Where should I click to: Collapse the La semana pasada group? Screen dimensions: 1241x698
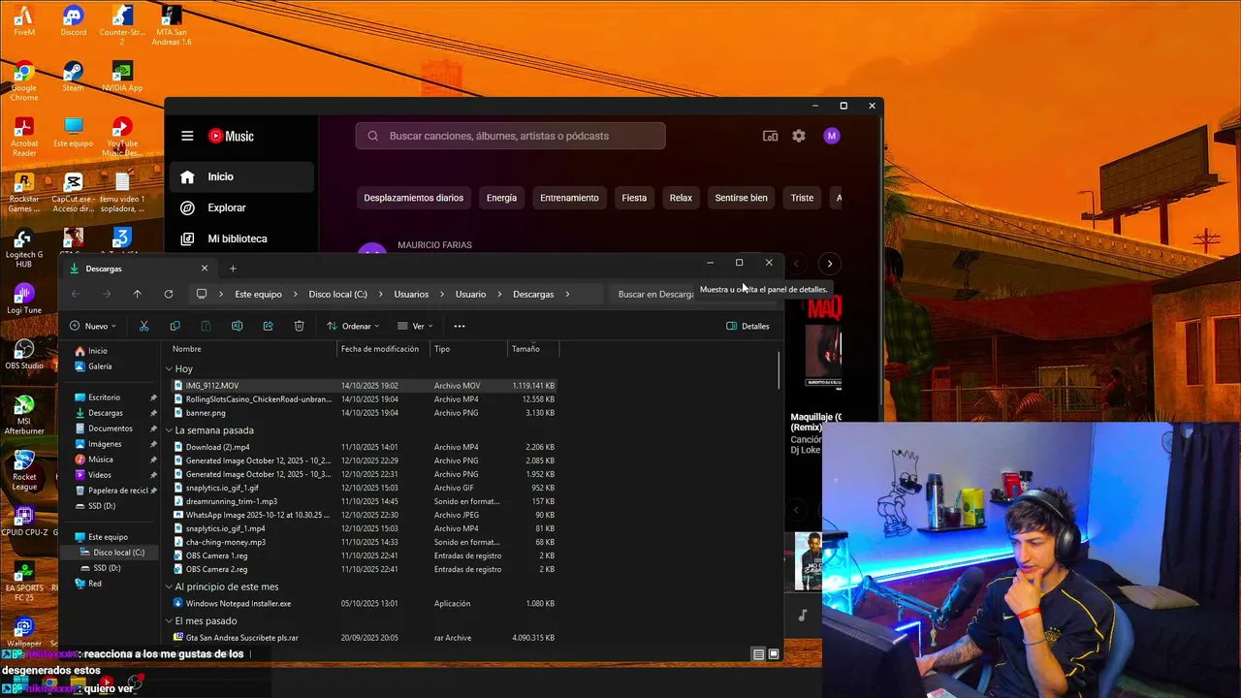[x=169, y=430]
